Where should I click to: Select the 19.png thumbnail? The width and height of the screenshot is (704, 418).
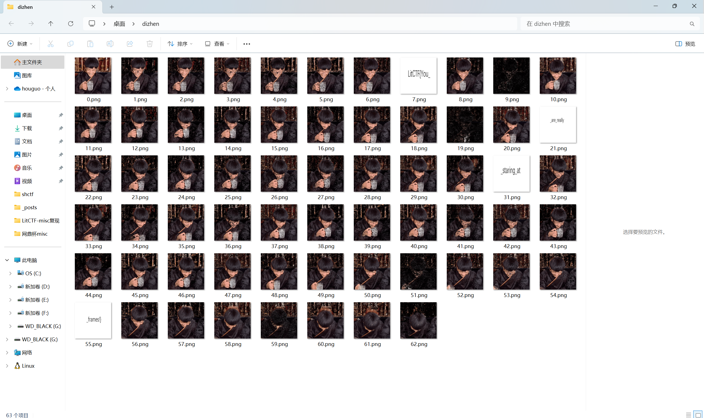coord(465,125)
